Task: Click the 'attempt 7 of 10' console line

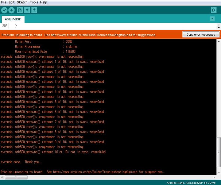Action: pos(52,122)
